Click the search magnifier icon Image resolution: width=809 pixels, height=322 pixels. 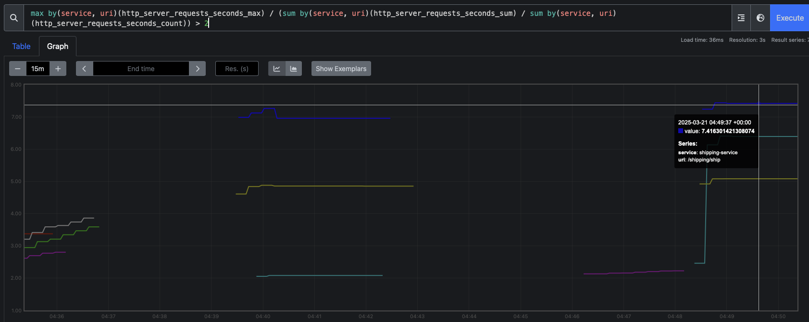tap(14, 18)
